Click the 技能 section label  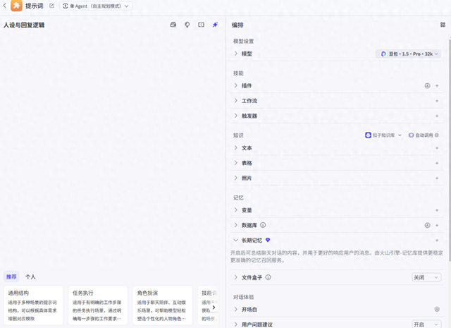238,73
